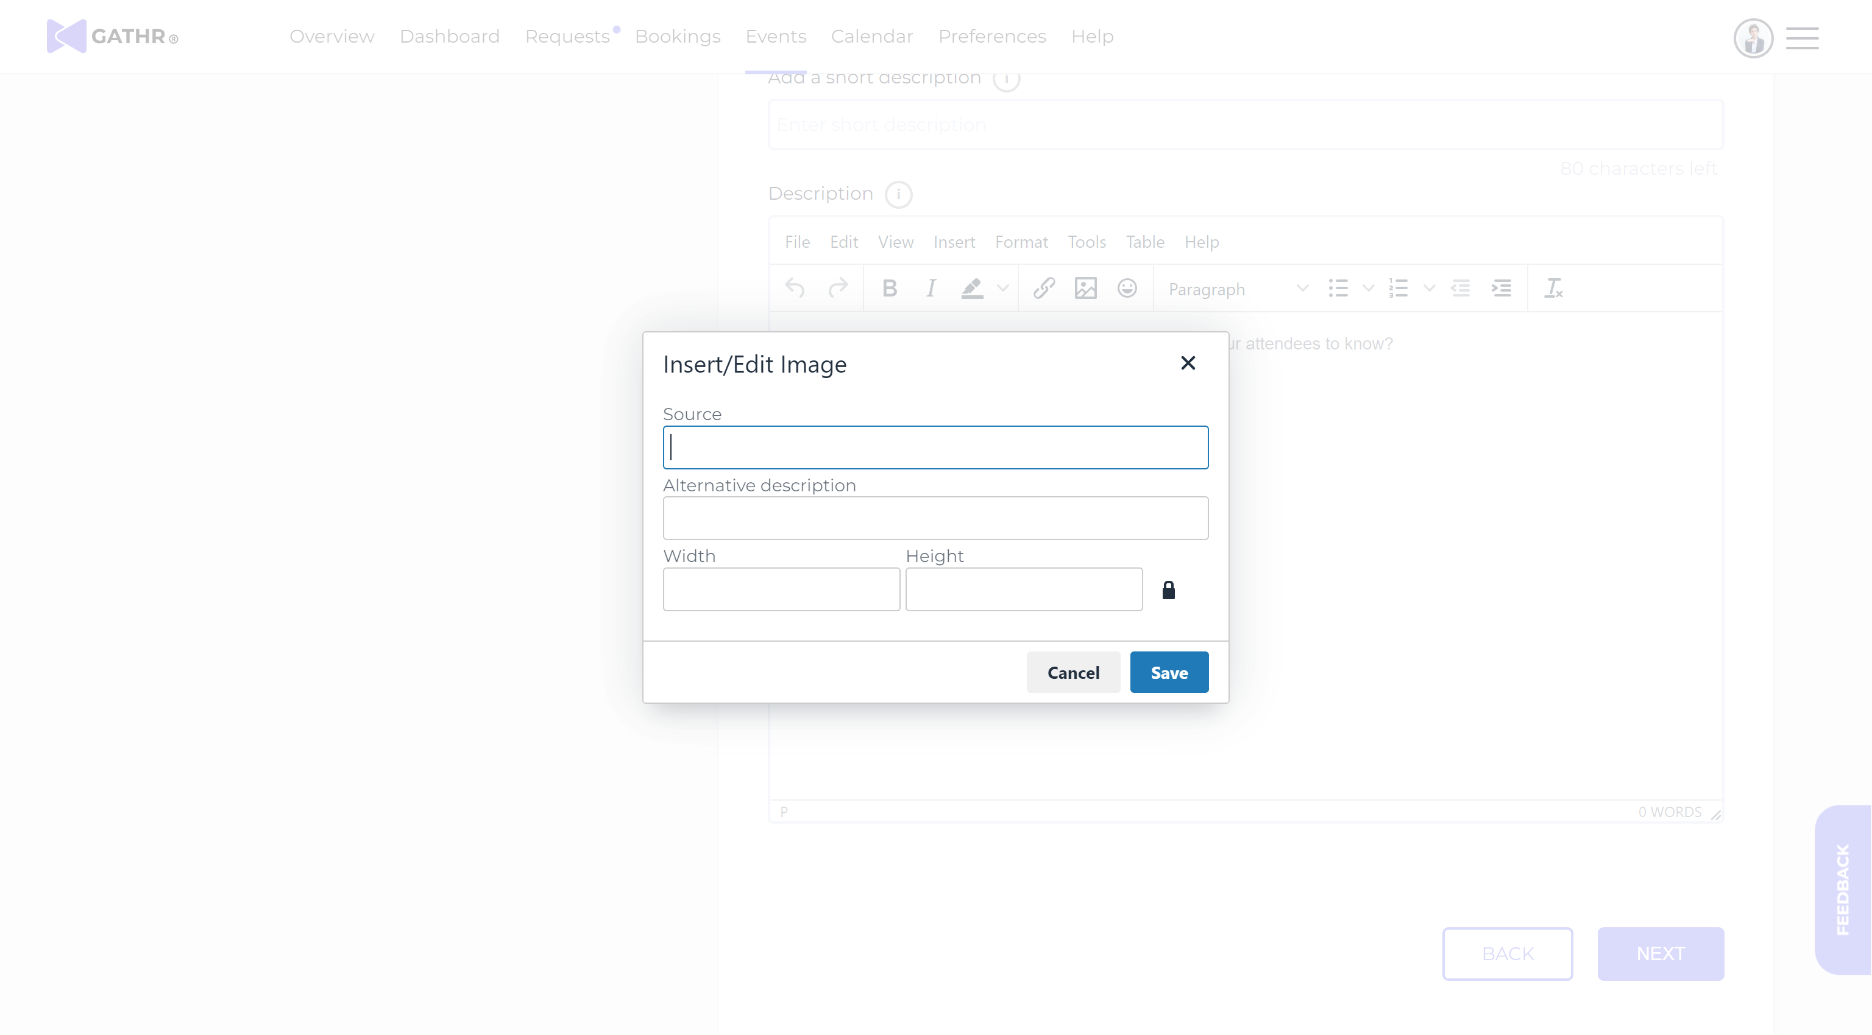Toggle italic formatting in editor toolbar
1872x1035 pixels.
coord(930,289)
